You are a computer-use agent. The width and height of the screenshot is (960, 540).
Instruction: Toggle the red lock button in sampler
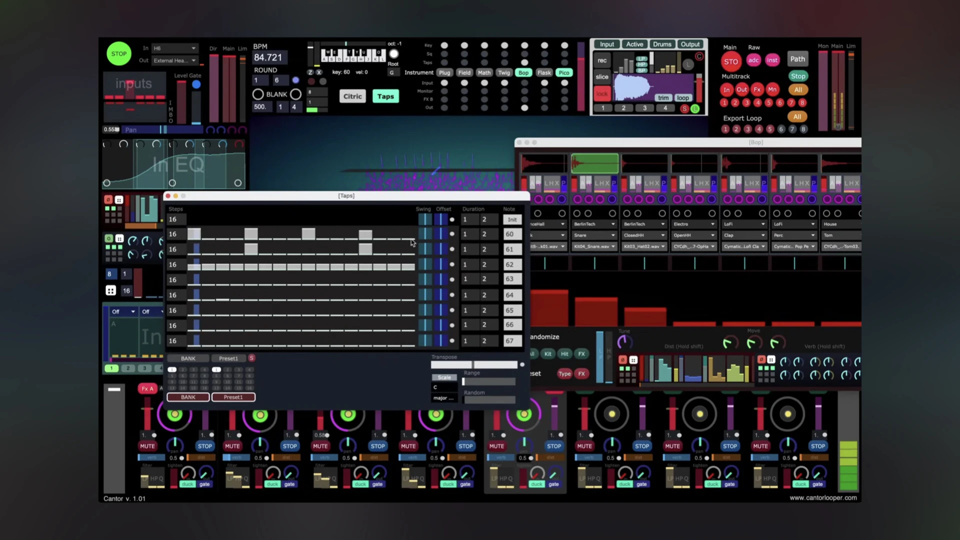click(602, 93)
